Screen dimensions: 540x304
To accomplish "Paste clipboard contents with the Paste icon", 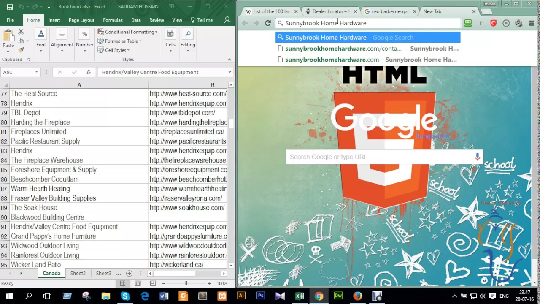I will (8, 36).
